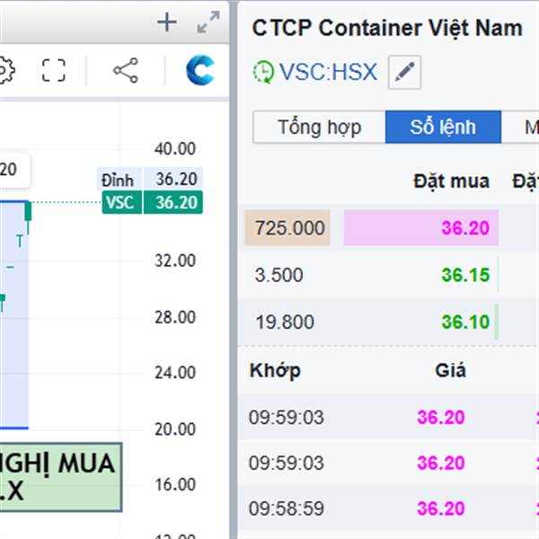The width and height of the screenshot is (539, 539).
Task: Click the 16.00 price axis label
Action: pos(175,485)
